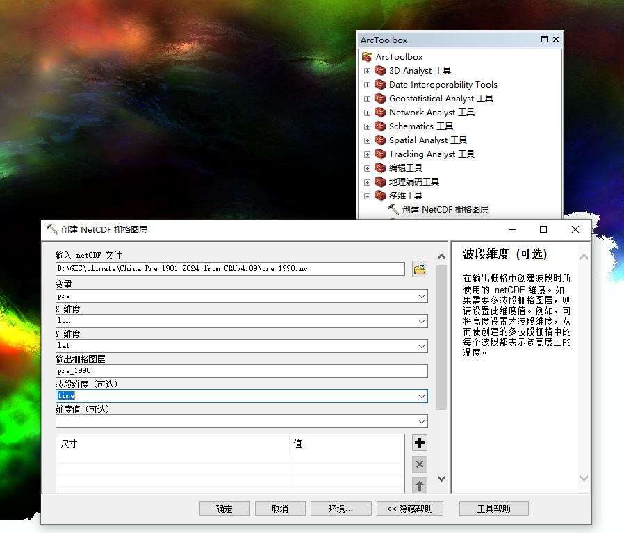Expand the Geostatistical Analyst 工具 node
The width and height of the screenshot is (624, 533).
[368, 99]
